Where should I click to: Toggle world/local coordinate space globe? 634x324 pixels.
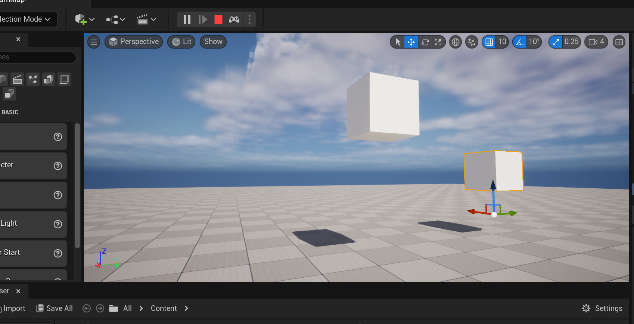click(x=456, y=42)
